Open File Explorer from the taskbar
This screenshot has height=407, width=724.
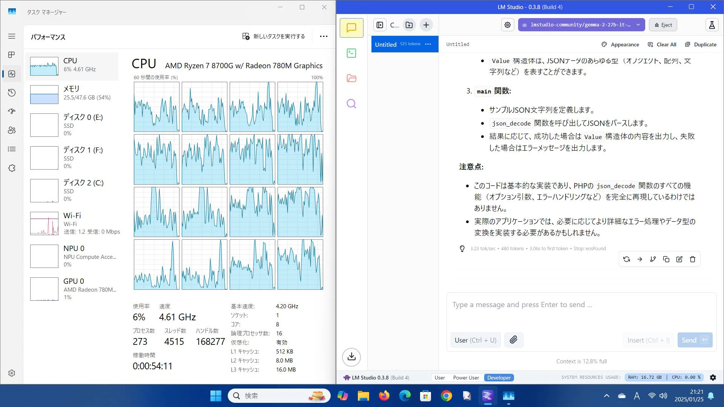pyautogui.click(x=364, y=396)
